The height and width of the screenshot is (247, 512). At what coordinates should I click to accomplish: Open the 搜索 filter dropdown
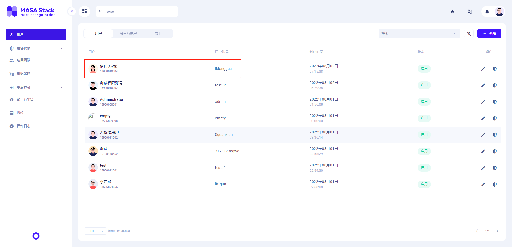point(419,34)
